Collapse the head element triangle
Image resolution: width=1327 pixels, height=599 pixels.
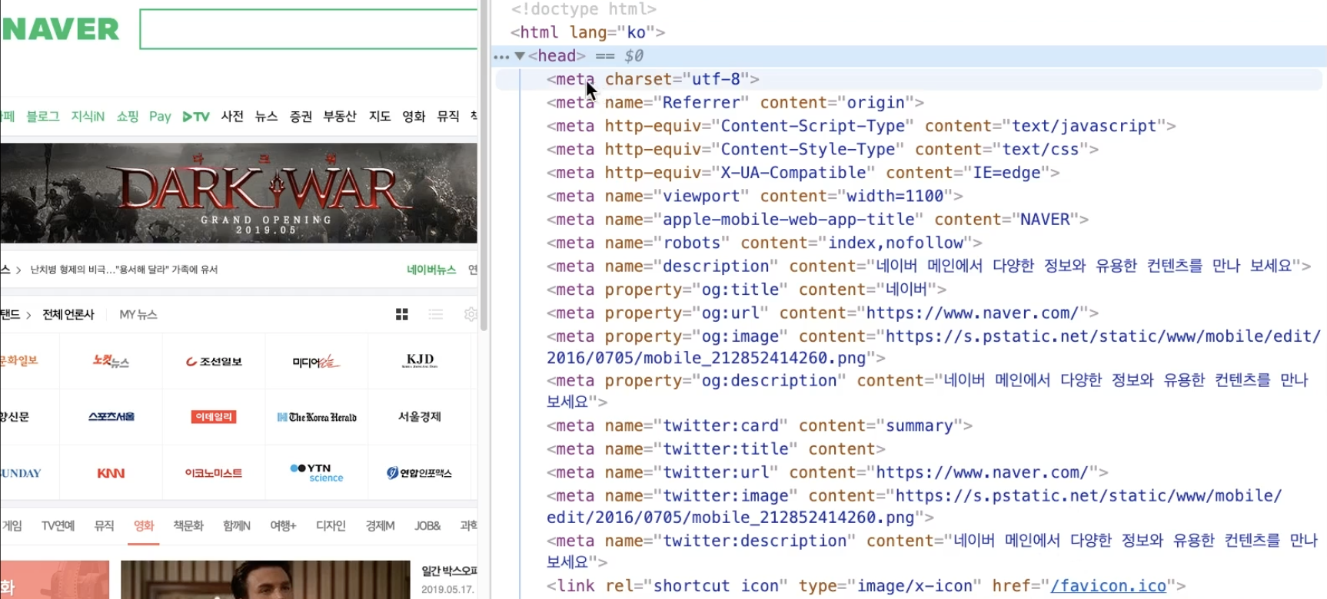point(520,56)
